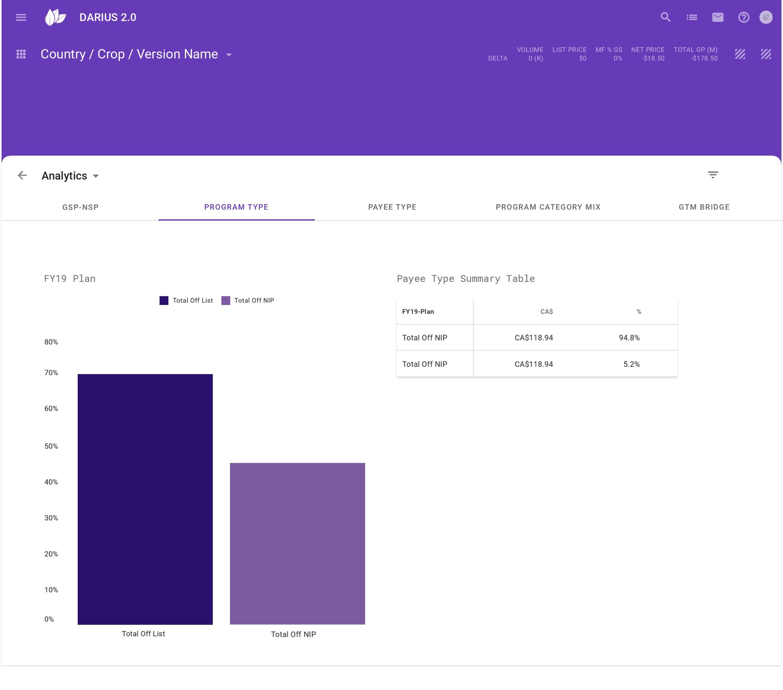Click the Darius leaf logo
The image size is (783, 690).
click(x=56, y=17)
